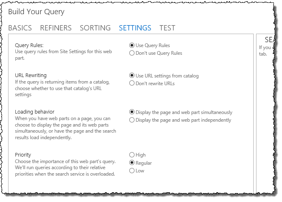Image resolution: width=282 pixels, height=202 pixels.
Task: Select 'Use URL settings from catalog'
Action: point(132,75)
